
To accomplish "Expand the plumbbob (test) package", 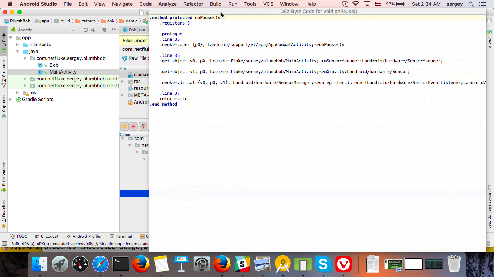I will pos(25,85).
